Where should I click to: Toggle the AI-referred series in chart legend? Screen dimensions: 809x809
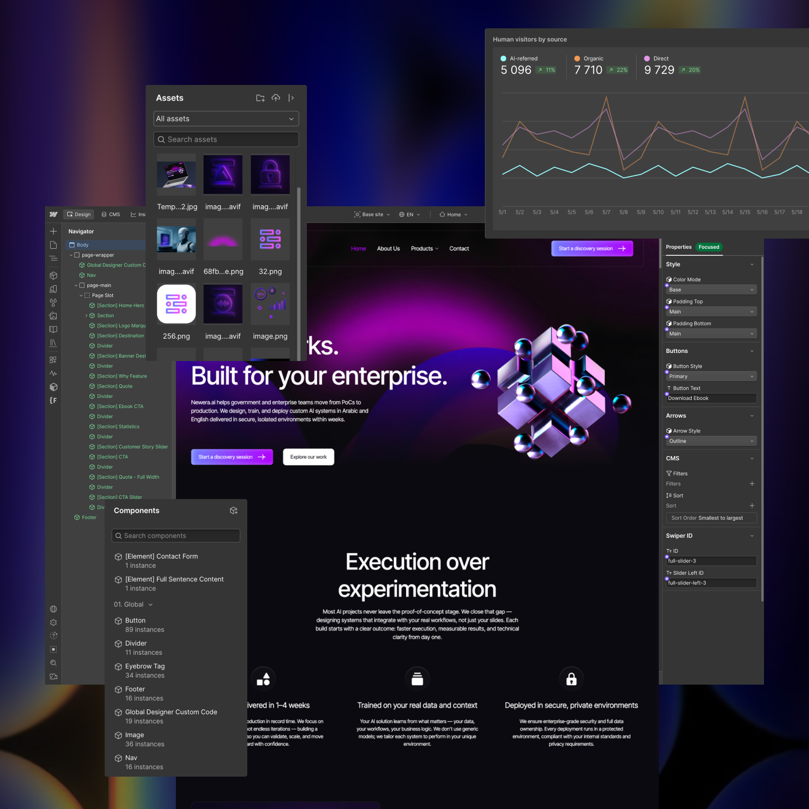coord(519,59)
